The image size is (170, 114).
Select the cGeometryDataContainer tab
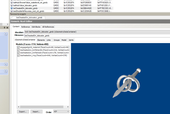click(x=25, y=40)
